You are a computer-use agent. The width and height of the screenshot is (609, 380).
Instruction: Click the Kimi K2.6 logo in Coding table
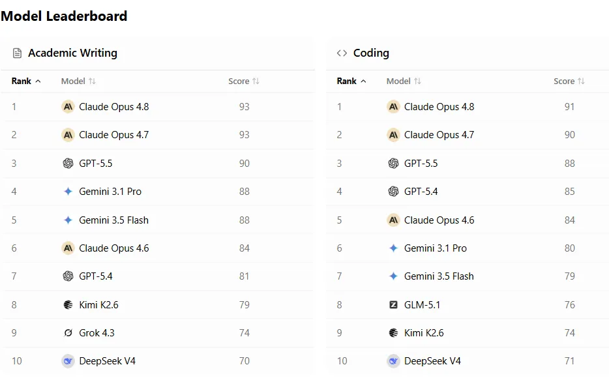393,332
